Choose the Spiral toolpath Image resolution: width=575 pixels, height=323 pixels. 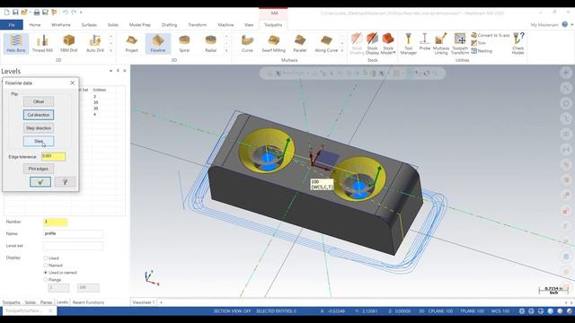pos(184,44)
